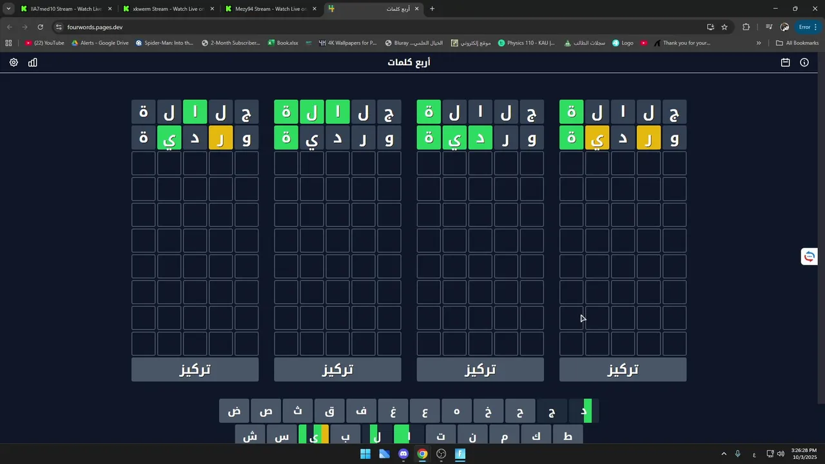Viewport: 825px width, 464px height.
Task: Open the (22) YouTube bookmark
Action: [44, 43]
